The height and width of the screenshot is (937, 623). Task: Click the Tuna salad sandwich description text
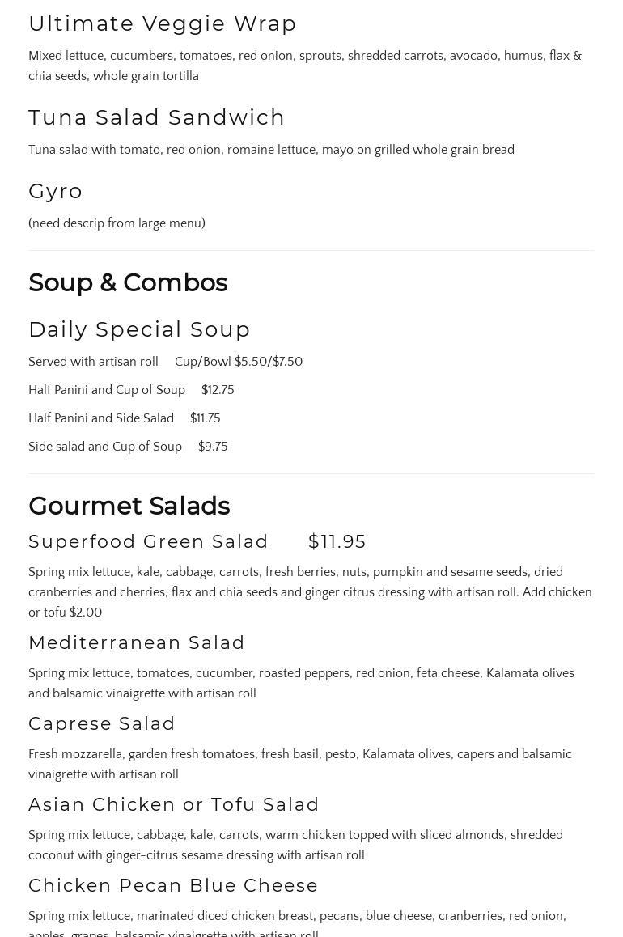[271, 150]
